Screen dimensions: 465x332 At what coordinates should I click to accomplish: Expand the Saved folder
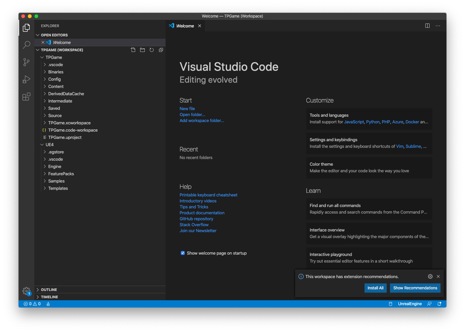(100, 108)
